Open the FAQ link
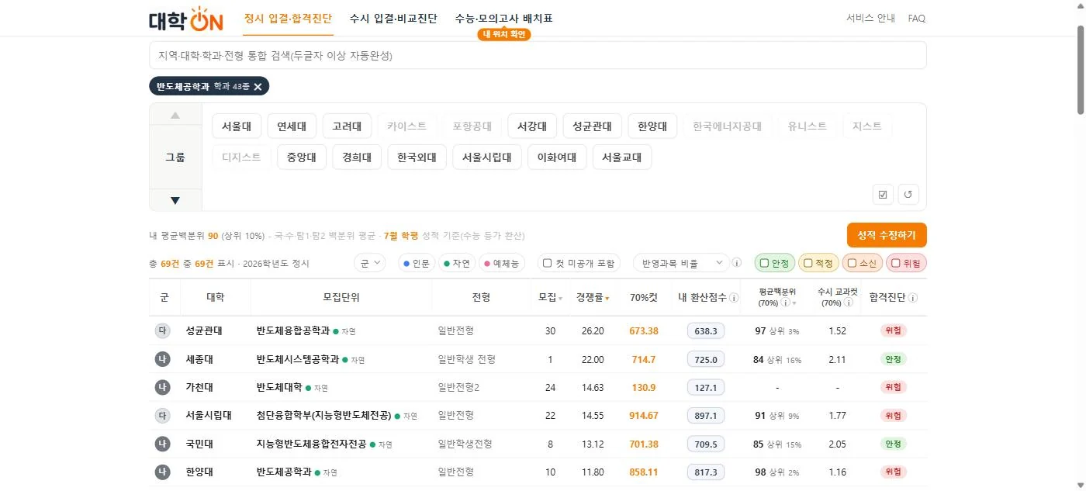Screen dimensions: 1086x491 click(x=917, y=19)
